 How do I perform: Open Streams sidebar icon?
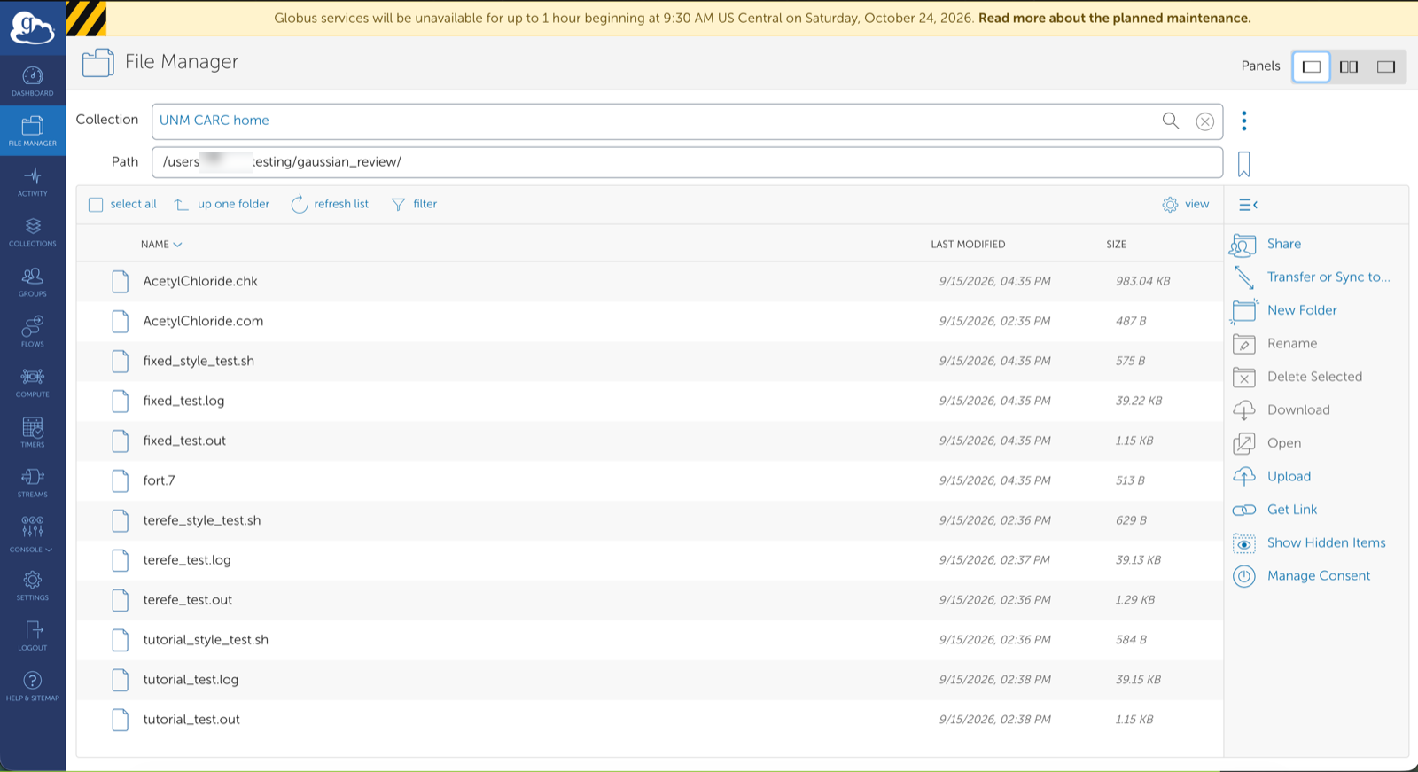coord(33,482)
